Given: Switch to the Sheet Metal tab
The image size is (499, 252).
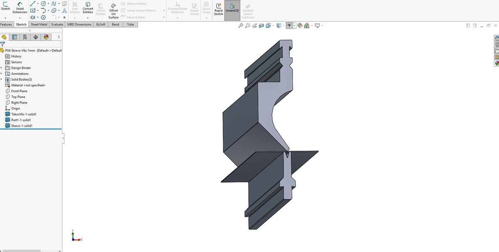Looking at the screenshot, I should point(39,24).
